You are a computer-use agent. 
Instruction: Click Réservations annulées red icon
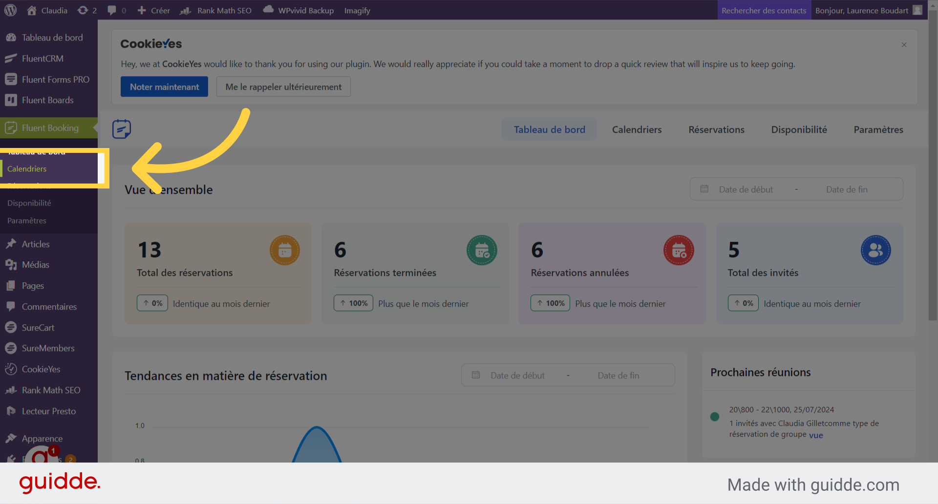(679, 251)
